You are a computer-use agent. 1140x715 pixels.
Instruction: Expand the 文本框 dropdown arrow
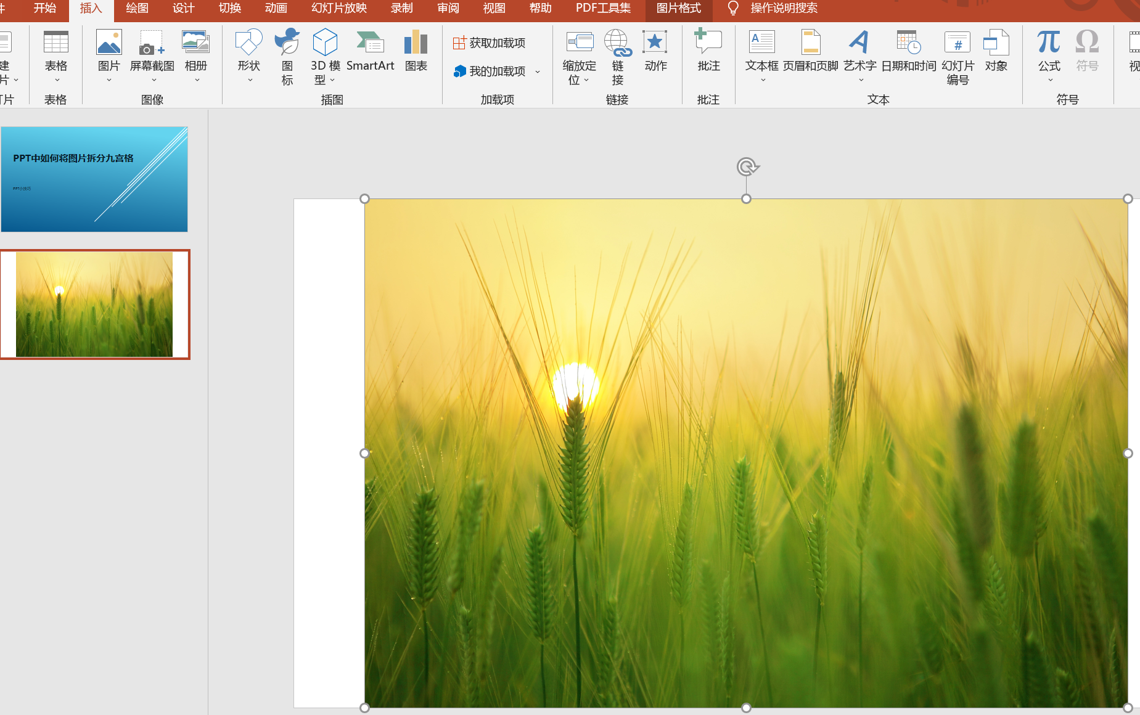click(x=763, y=80)
